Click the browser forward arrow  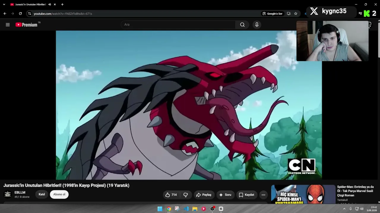tap(12, 14)
